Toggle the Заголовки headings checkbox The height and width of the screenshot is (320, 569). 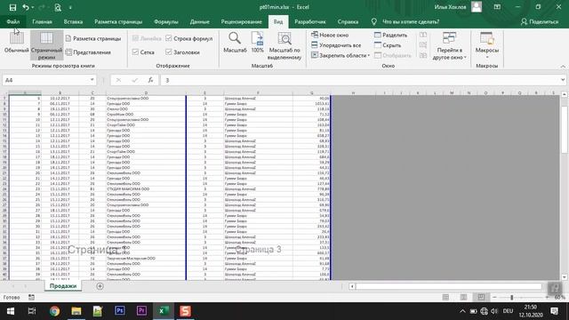pos(168,52)
